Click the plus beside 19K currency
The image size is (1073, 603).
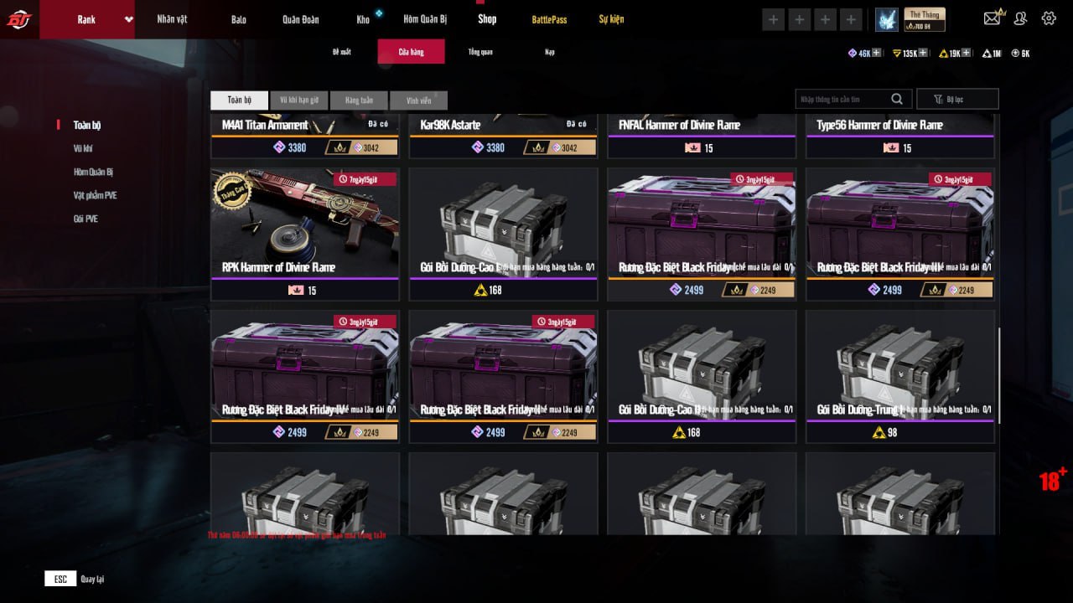pos(967,53)
